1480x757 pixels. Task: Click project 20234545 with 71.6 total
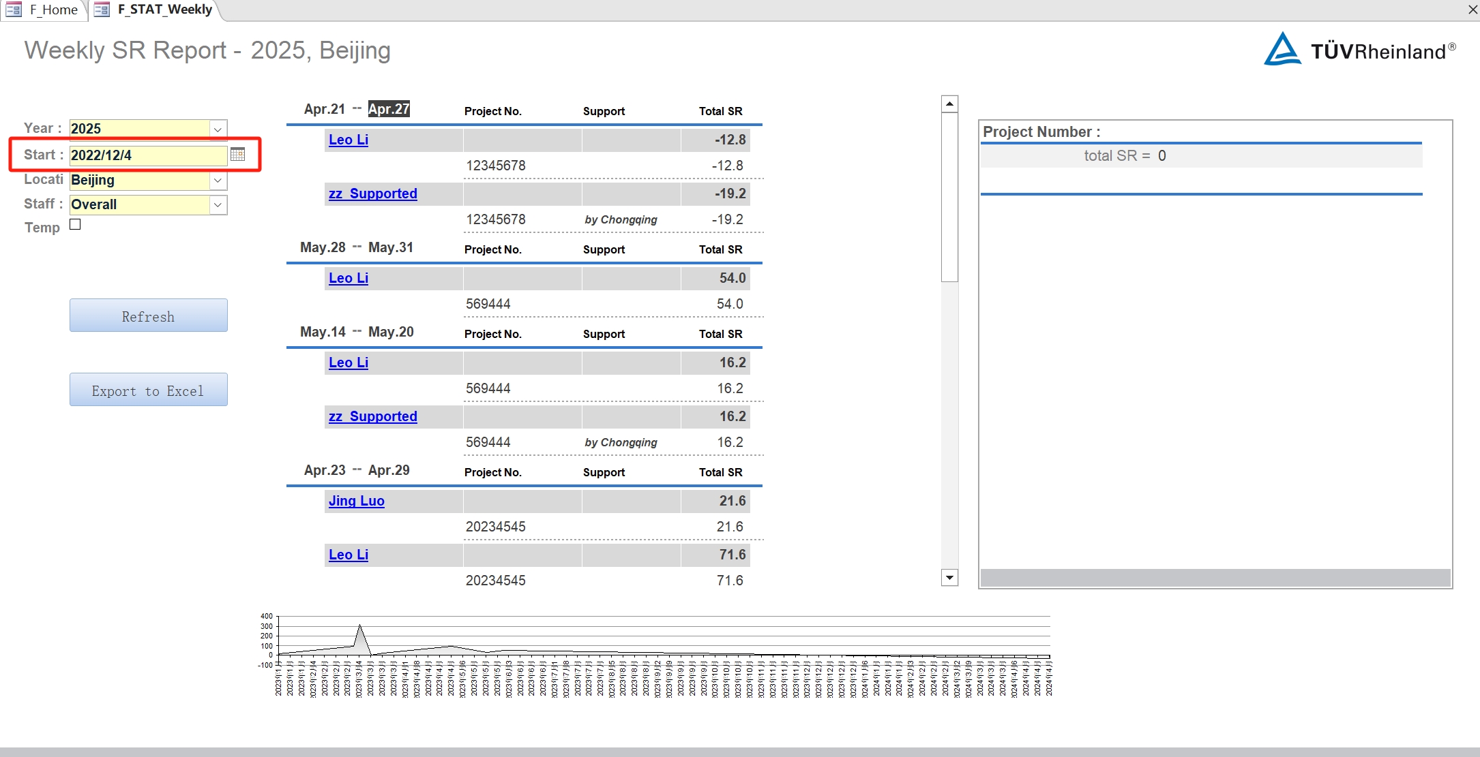click(x=496, y=581)
